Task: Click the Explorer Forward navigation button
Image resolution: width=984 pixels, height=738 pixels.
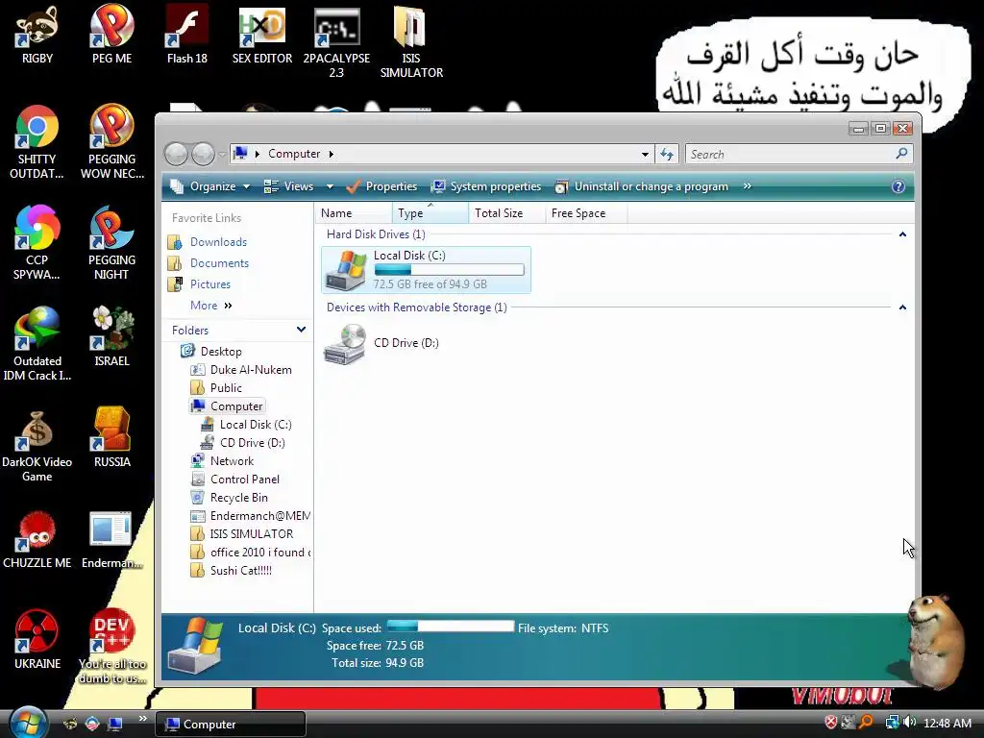Action: pyautogui.click(x=203, y=154)
